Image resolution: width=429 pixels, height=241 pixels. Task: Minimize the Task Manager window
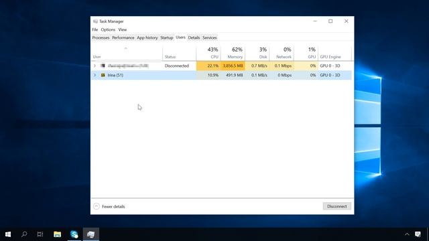[x=315, y=21]
